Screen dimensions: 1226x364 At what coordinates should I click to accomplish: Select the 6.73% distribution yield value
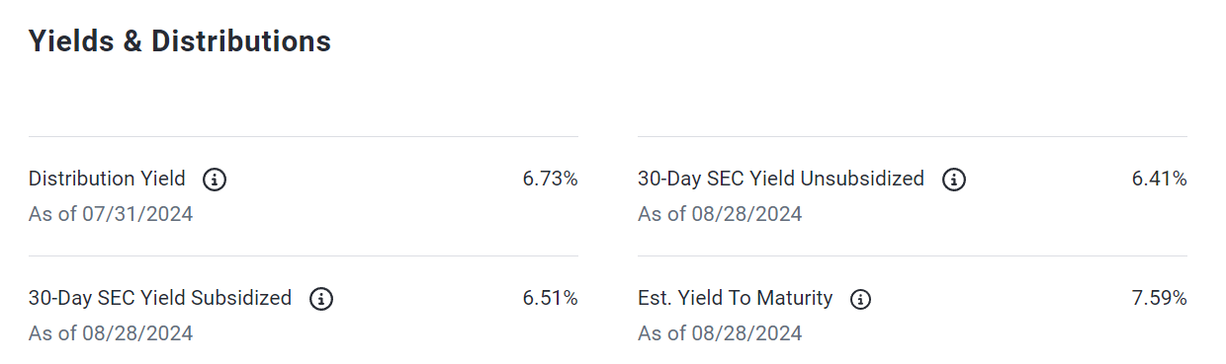[x=550, y=180]
